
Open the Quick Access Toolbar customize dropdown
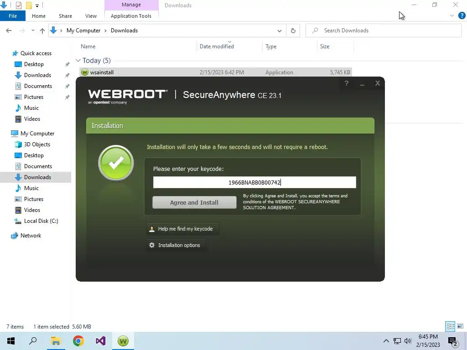coord(37,5)
